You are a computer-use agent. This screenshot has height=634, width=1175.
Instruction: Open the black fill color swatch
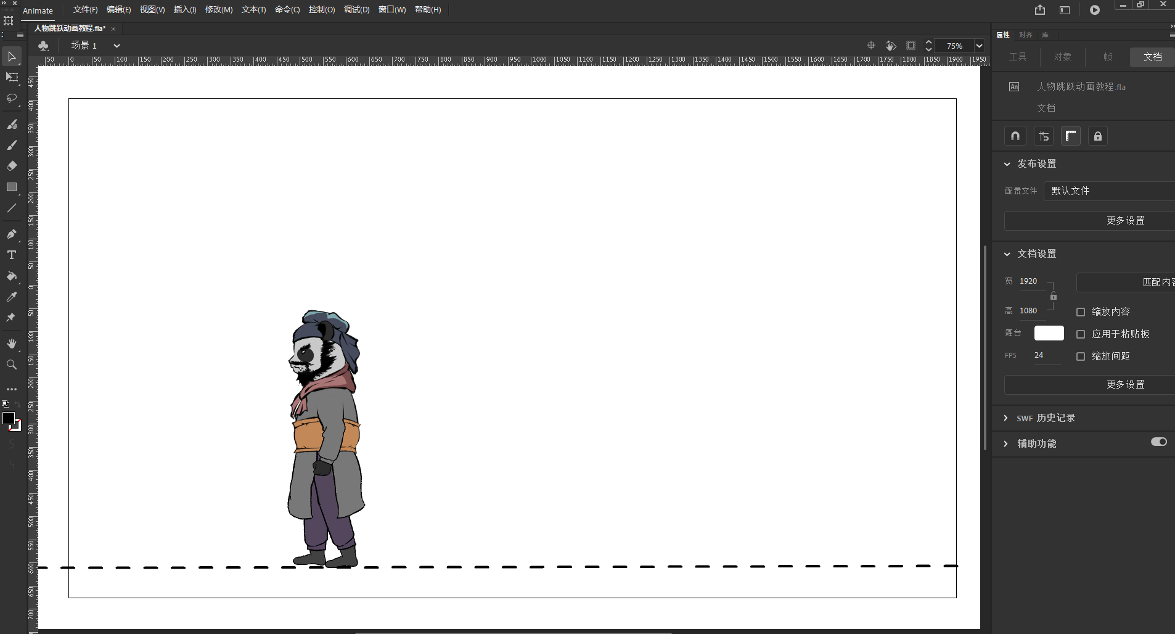click(x=9, y=418)
